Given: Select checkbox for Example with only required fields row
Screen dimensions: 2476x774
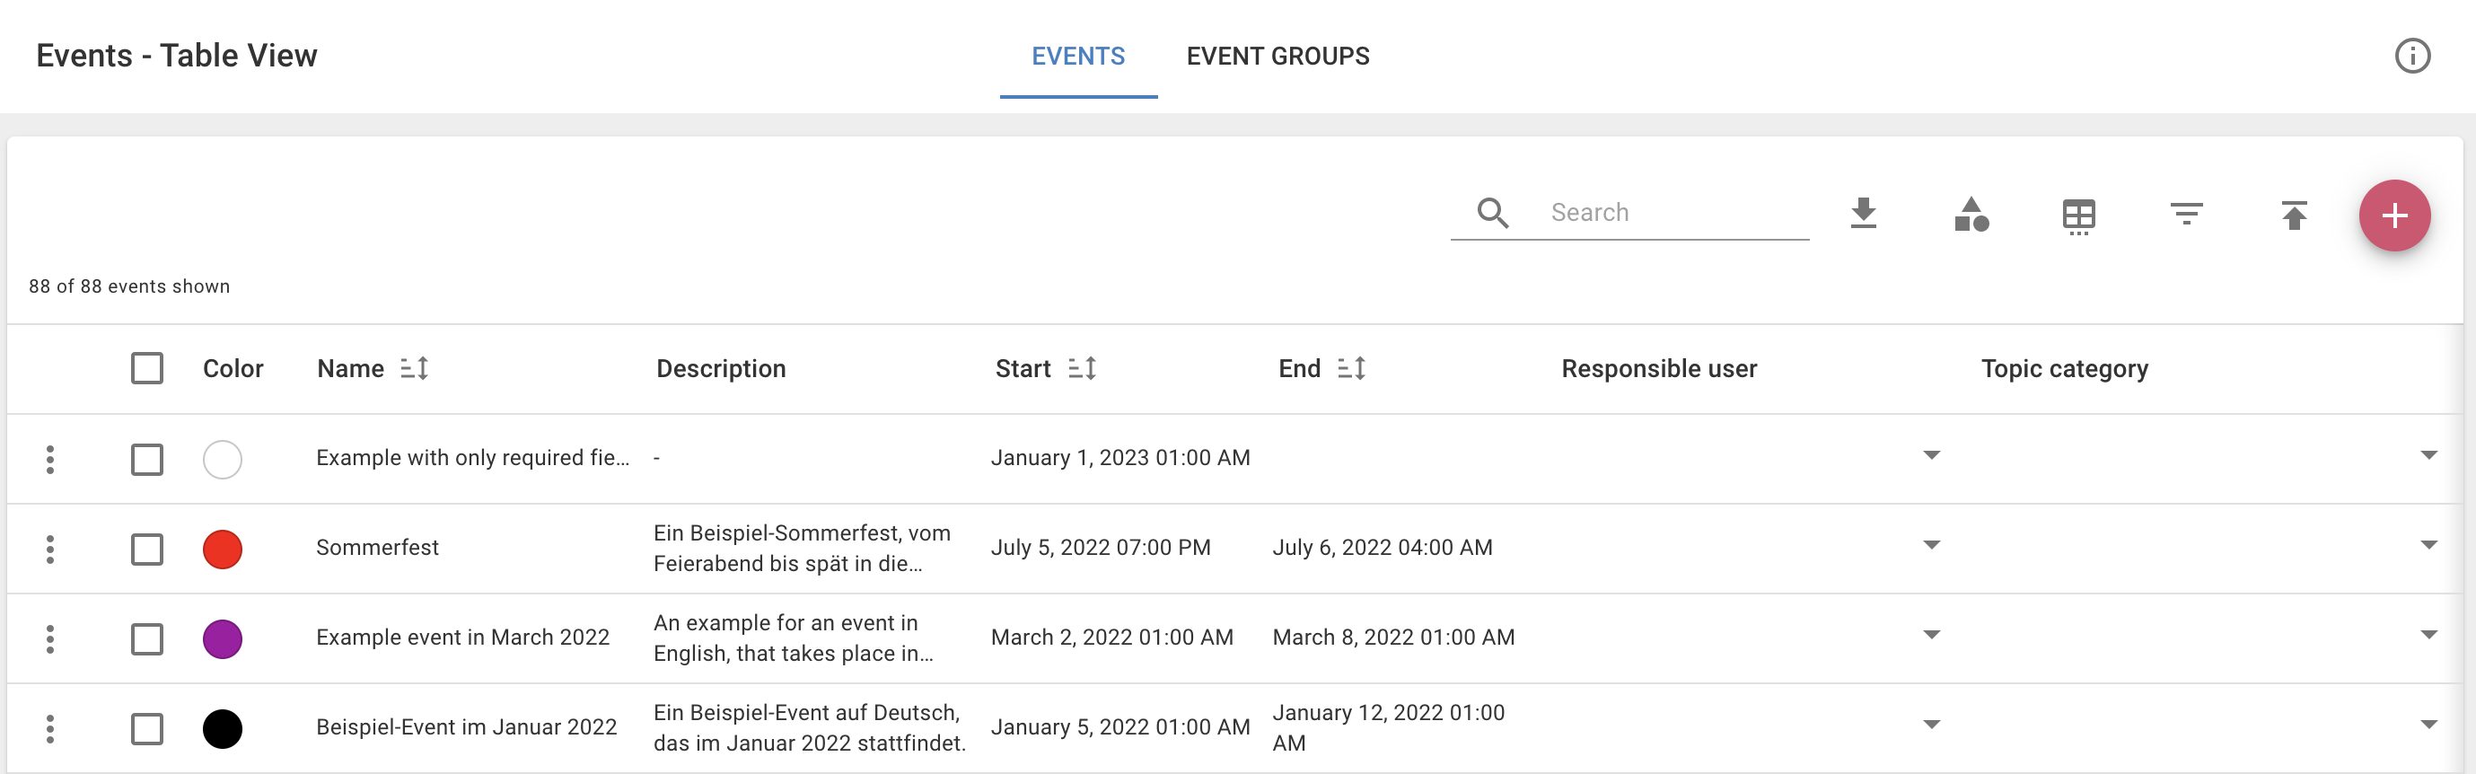Looking at the screenshot, I should [x=147, y=460].
